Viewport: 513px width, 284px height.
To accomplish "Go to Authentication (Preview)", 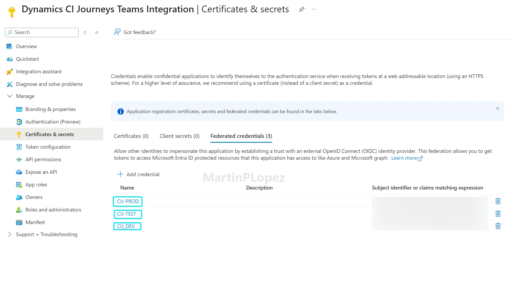I will point(53,122).
